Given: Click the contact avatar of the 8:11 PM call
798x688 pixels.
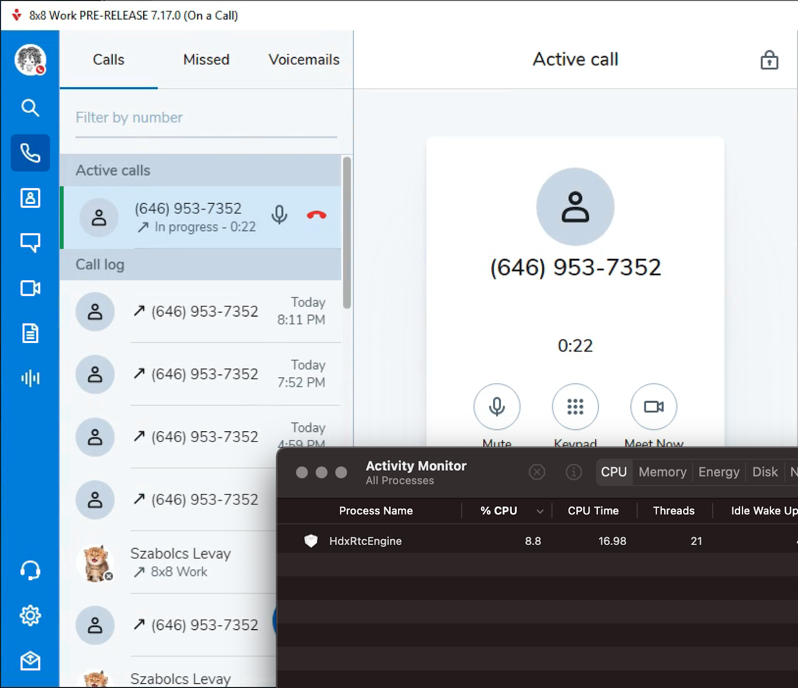Looking at the screenshot, I should pyautogui.click(x=95, y=312).
